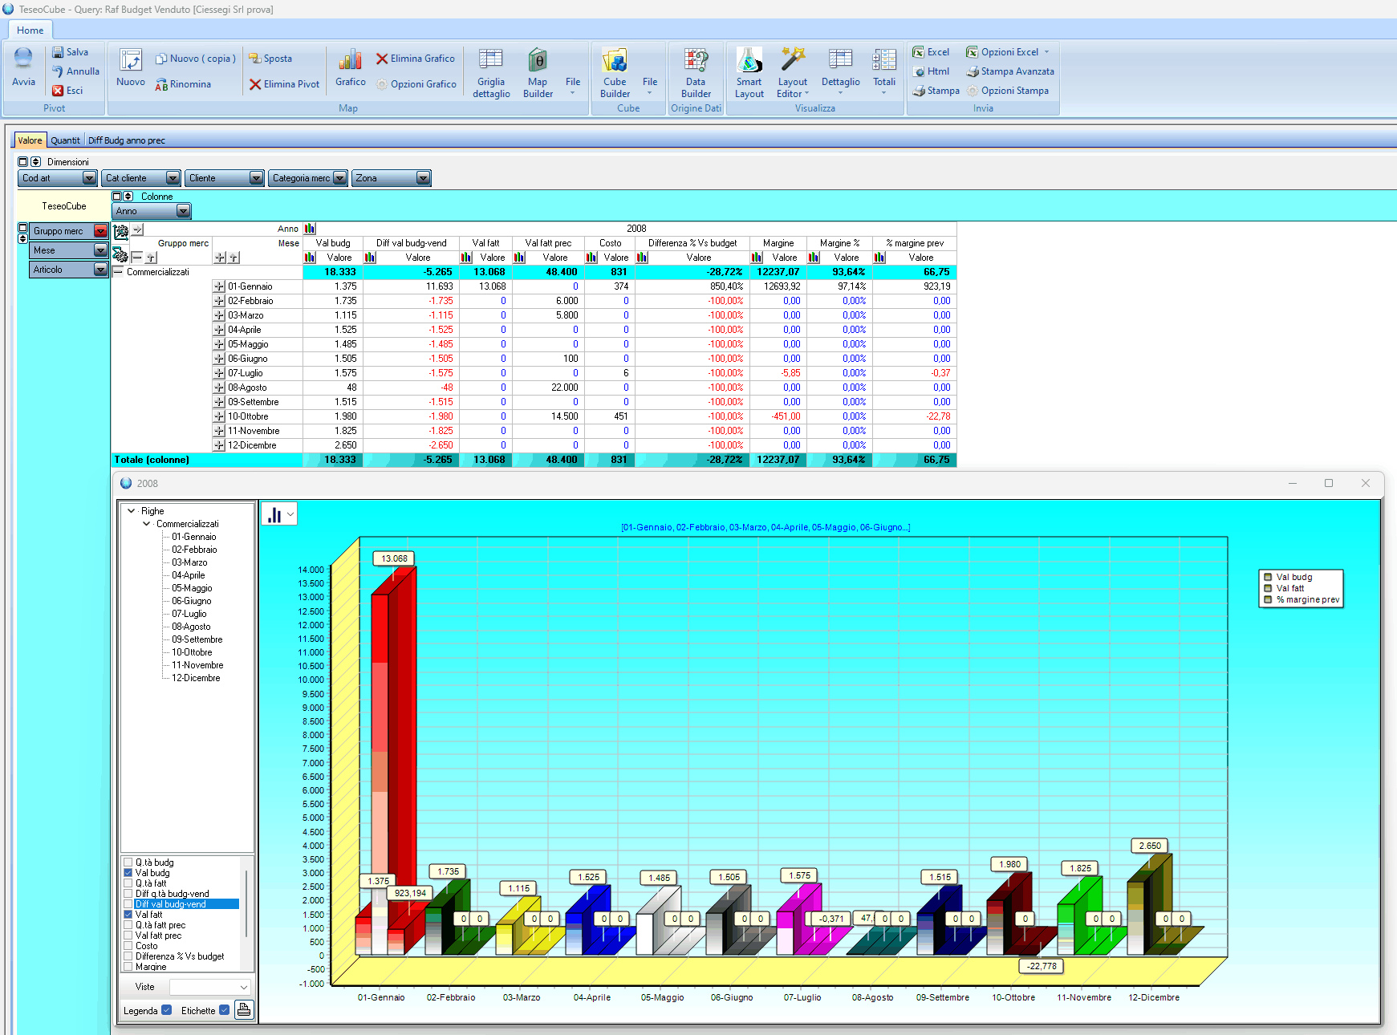The image size is (1397, 1035).
Task: Open the Cod art dimension dropdown
Action: click(x=90, y=178)
